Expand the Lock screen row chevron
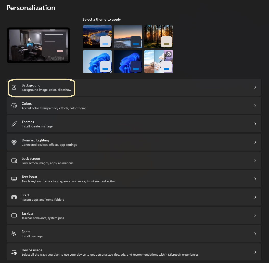This screenshot has width=269, height=263. [x=255, y=160]
